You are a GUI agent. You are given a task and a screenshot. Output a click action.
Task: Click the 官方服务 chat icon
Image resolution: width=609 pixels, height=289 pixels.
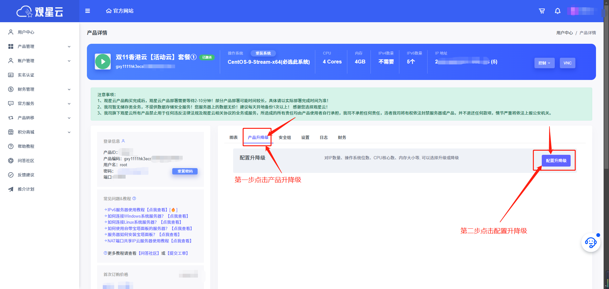[x=11, y=103]
